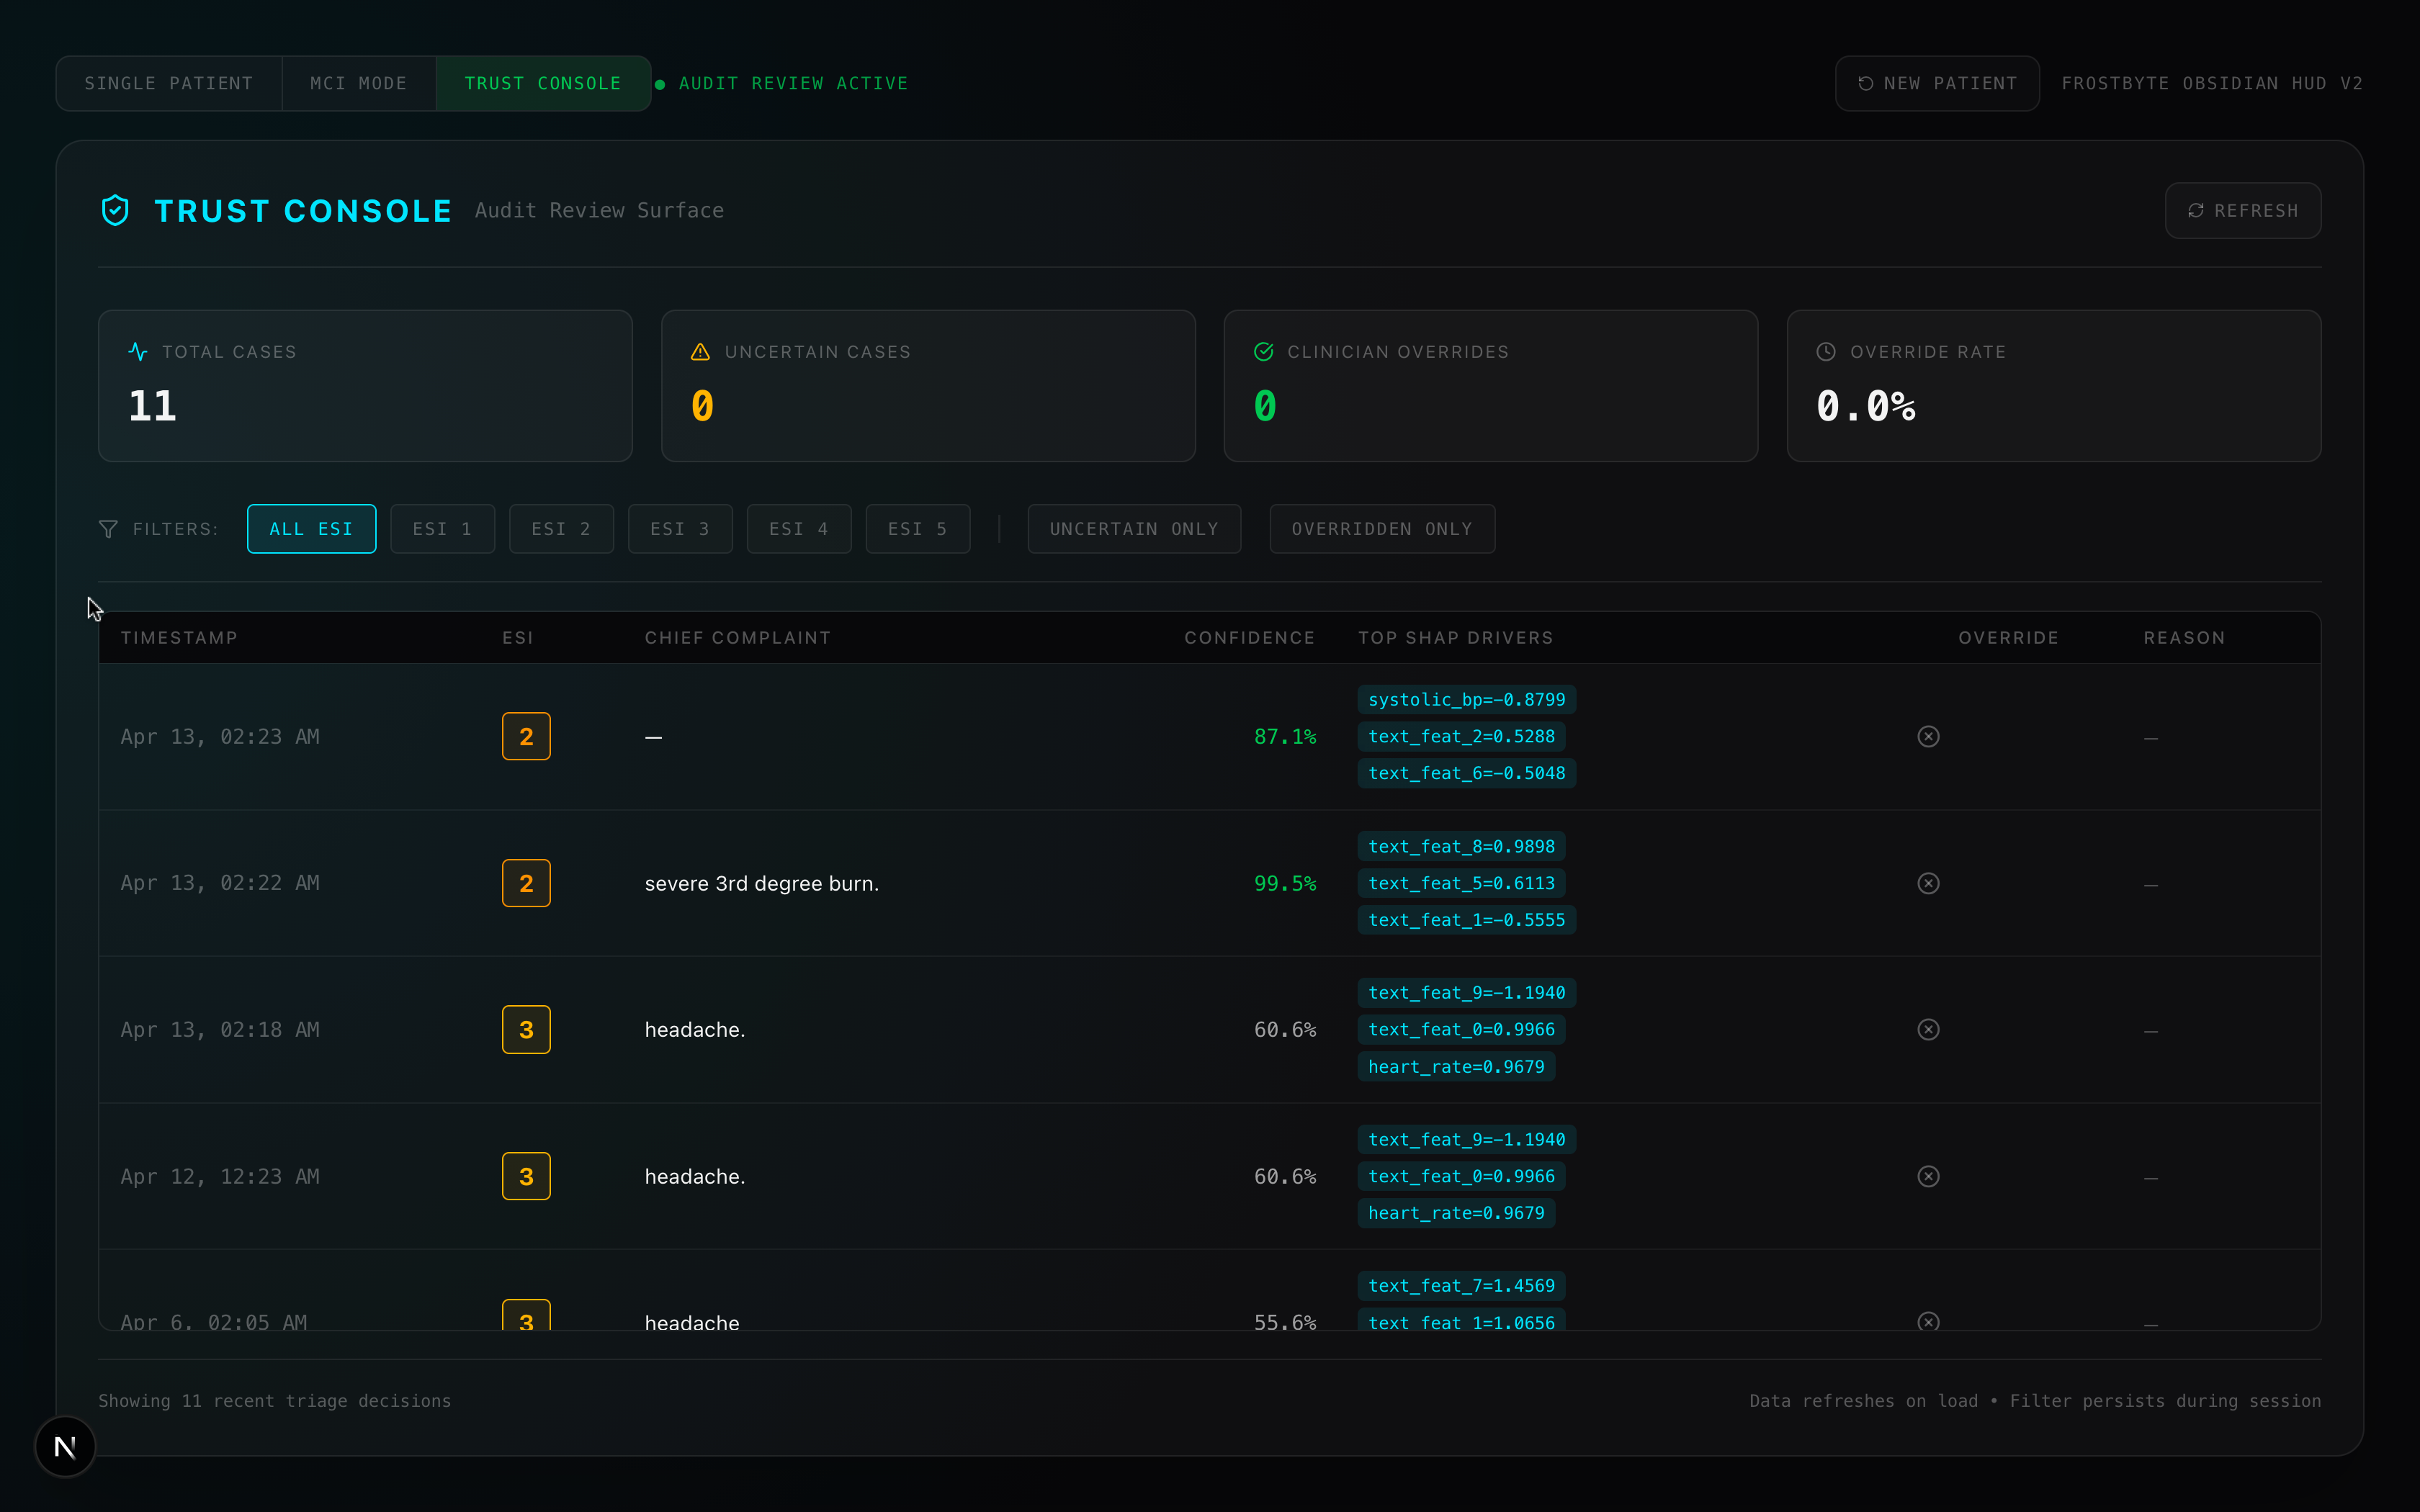Viewport: 2420px width, 1512px height.
Task: Click the Override Rate clock icon
Action: click(x=1825, y=352)
